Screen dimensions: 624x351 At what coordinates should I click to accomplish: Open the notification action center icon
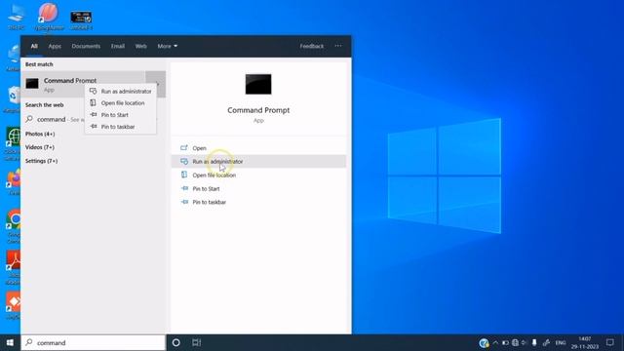[610, 342]
